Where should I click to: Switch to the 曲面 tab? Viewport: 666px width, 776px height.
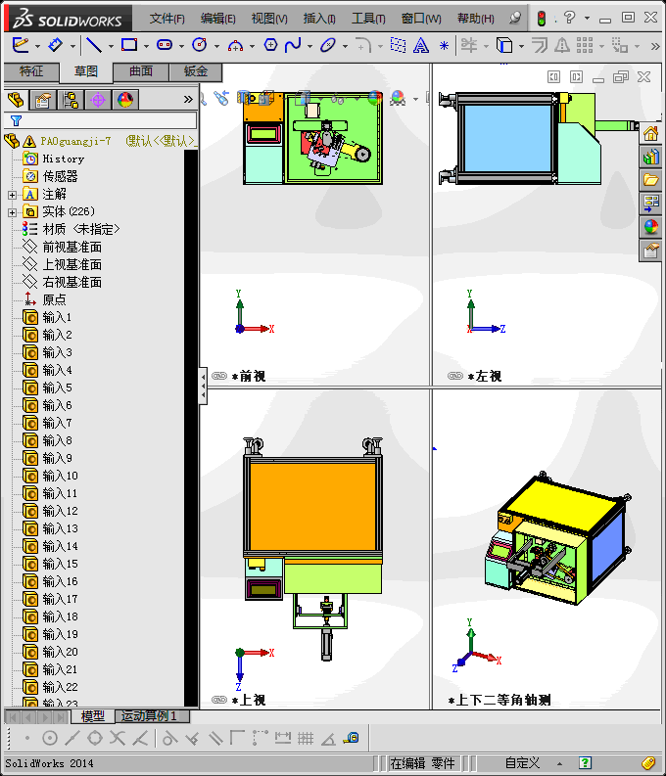[141, 71]
